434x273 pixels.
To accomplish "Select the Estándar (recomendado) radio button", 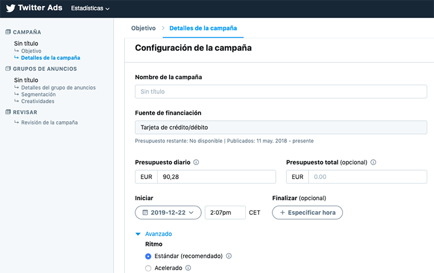I will 149,256.
